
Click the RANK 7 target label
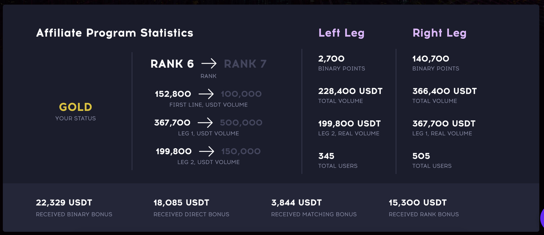pyautogui.click(x=245, y=64)
